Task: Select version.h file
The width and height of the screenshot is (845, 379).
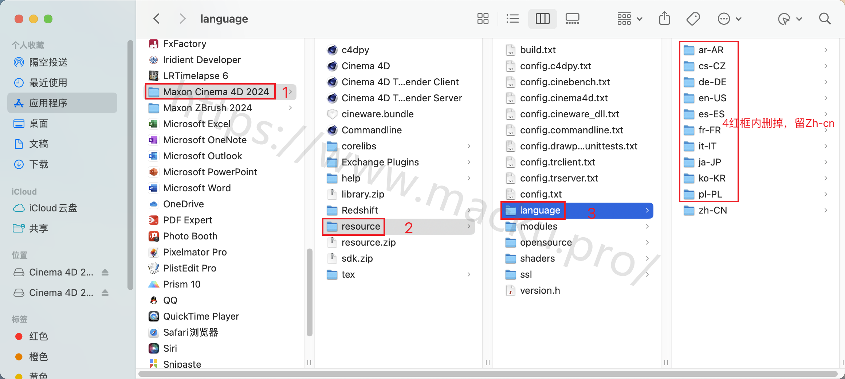Action: point(577,290)
